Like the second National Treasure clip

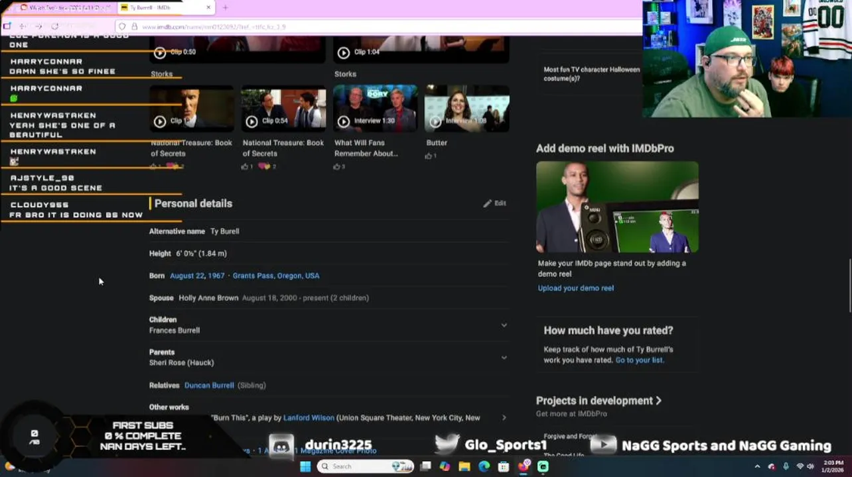click(246, 167)
